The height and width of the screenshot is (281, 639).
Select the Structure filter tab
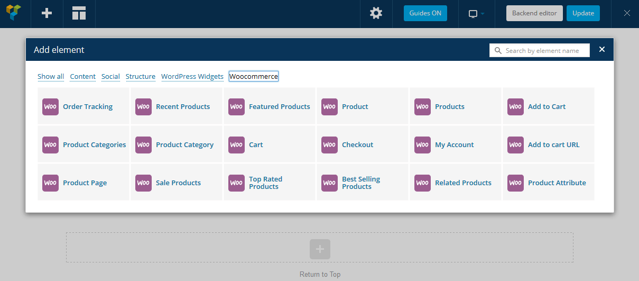(141, 76)
